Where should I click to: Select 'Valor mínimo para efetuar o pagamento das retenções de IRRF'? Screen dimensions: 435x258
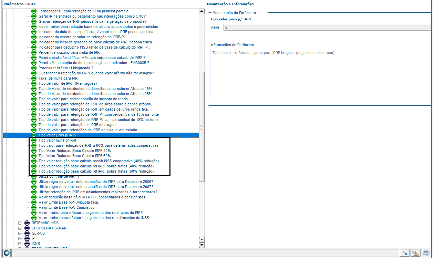pyautogui.click(x=91, y=213)
